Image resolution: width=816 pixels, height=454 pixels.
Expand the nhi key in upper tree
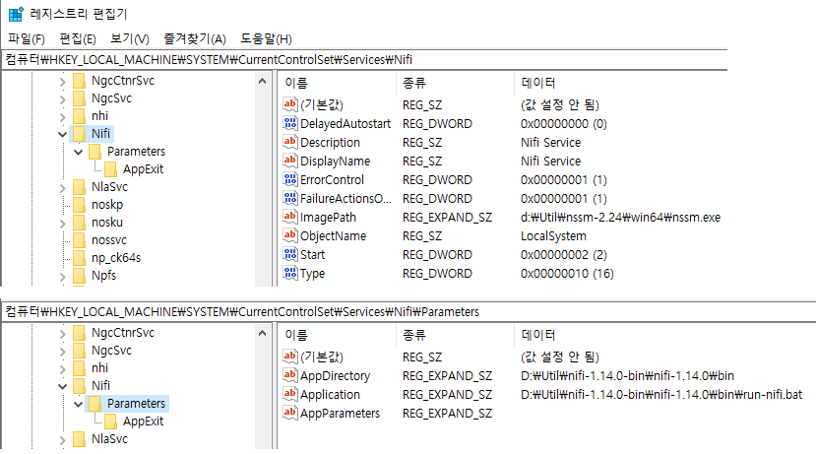[x=62, y=117]
